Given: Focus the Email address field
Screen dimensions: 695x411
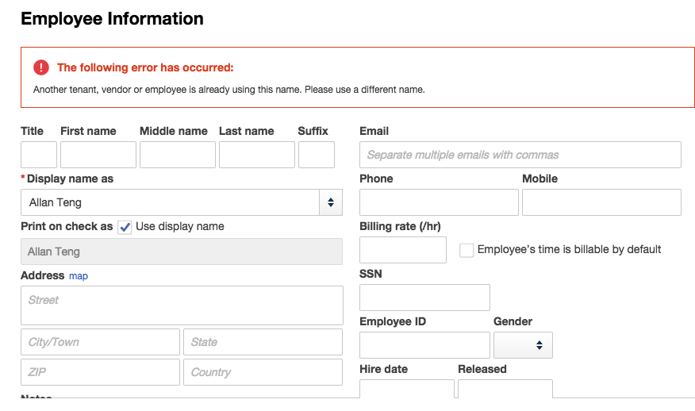Looking at the screenshot, I should (x=520, y=155).
